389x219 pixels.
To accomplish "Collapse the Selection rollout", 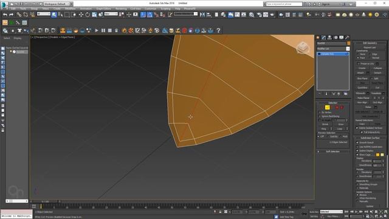I will coord(332,103).
